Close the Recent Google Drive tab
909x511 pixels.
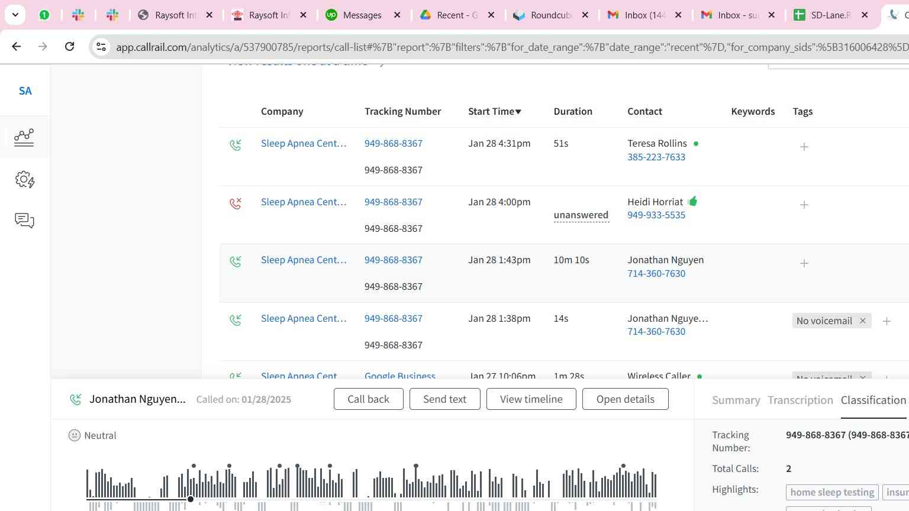click(x=491, y=15)
